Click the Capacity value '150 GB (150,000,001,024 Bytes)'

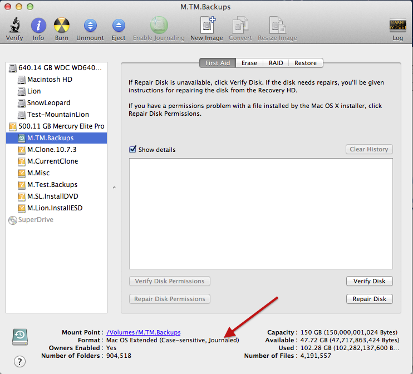[x=349, y=332]
